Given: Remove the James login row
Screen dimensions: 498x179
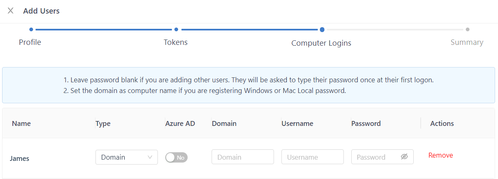Looking at the screenshot, I should [441, 155].
